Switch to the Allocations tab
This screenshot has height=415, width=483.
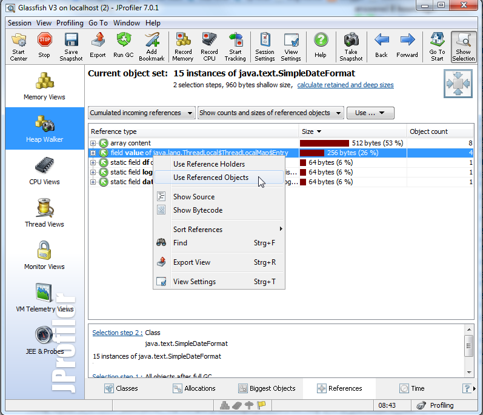[x=194, y=388]
